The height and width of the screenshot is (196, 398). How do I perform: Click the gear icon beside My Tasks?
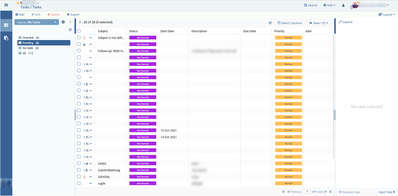pos(63,22)
